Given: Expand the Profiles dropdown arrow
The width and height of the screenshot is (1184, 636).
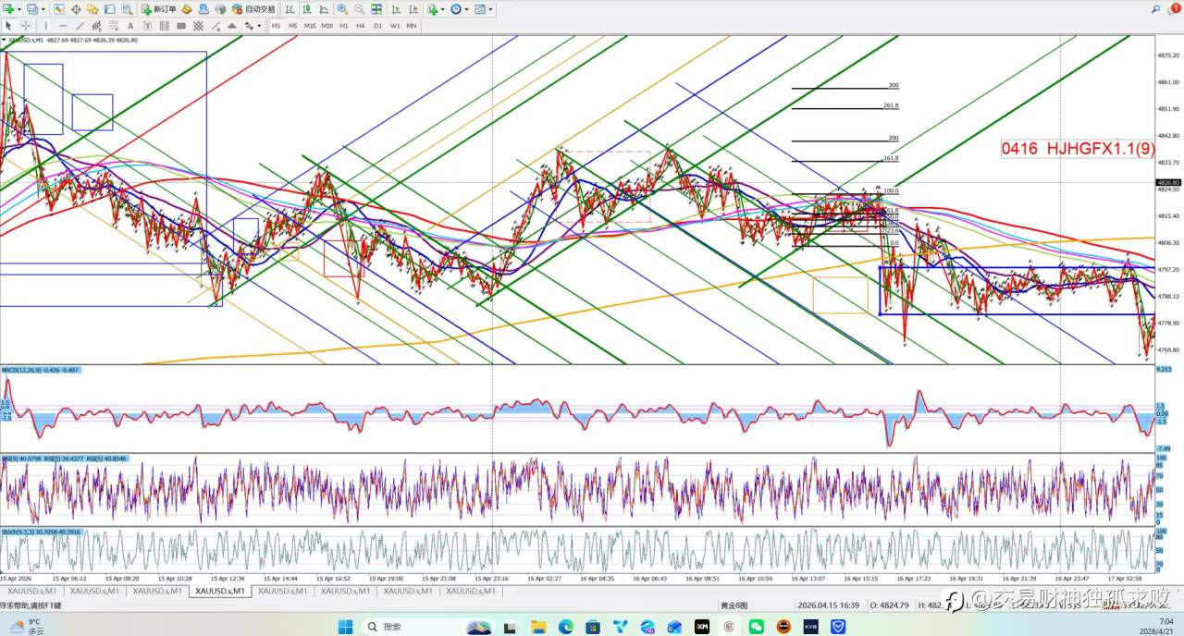Looking at the screenshot, I should point(43,8).
